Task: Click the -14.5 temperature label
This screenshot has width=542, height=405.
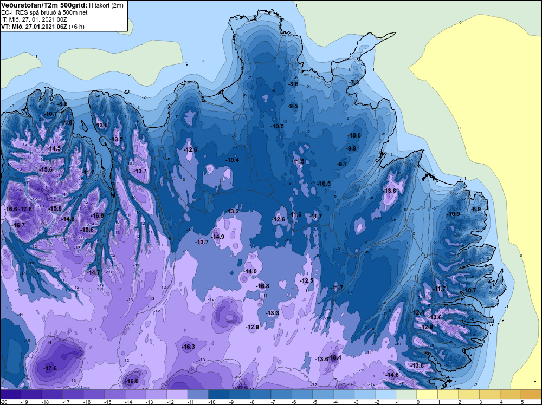Action: 54,148
